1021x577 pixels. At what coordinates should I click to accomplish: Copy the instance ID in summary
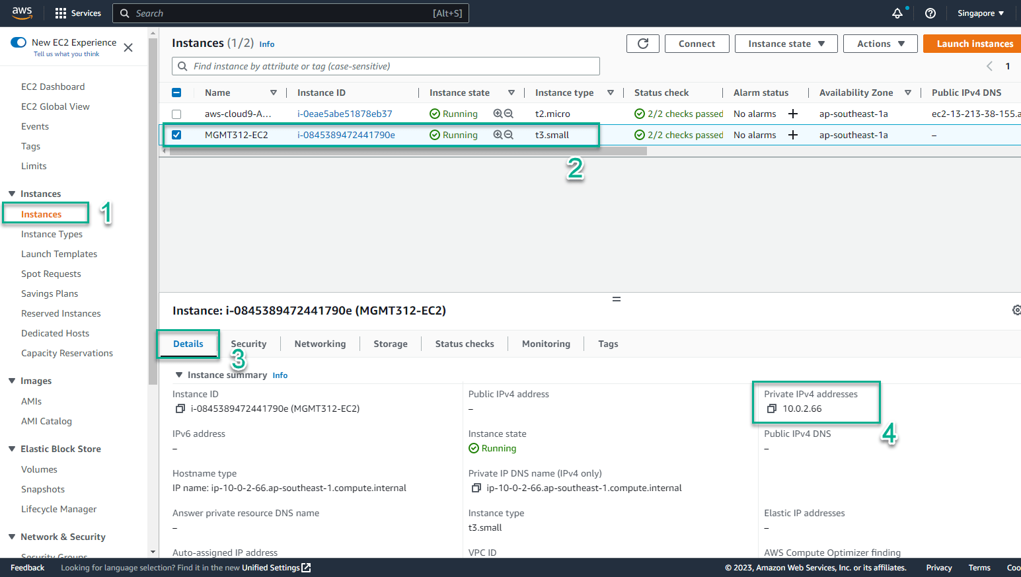click(x=180, y=408)
